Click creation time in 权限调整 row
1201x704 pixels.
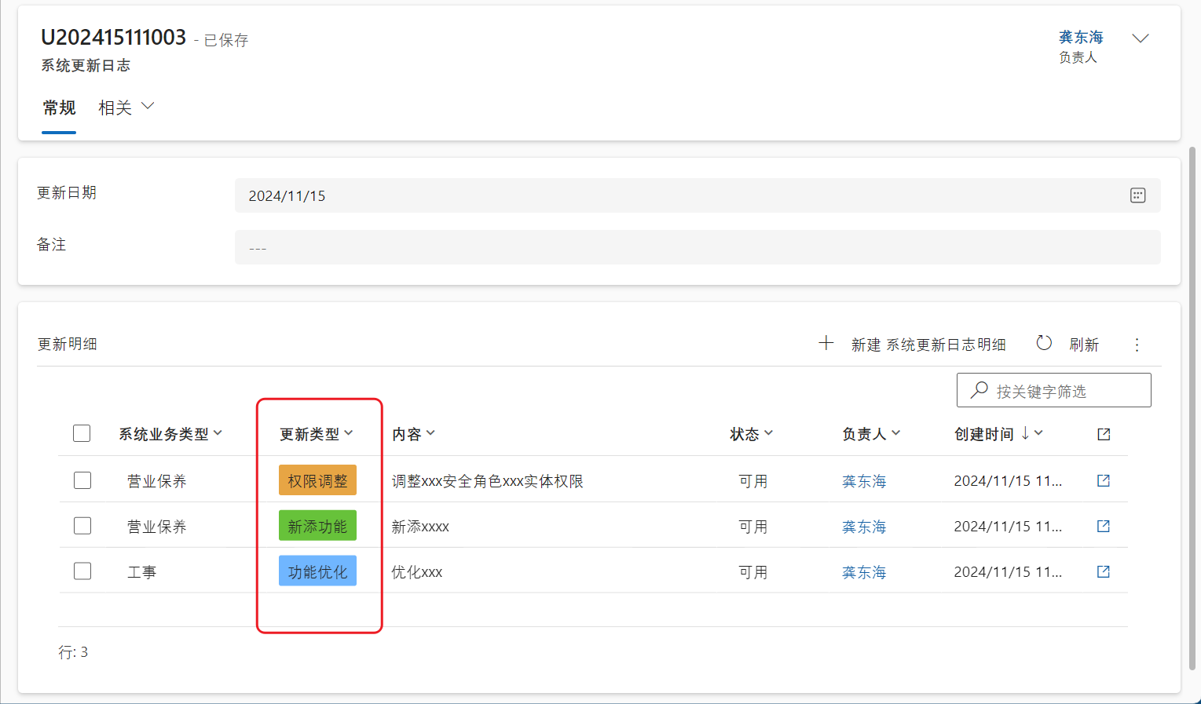pyautogui.click(x=1008, y=481)
